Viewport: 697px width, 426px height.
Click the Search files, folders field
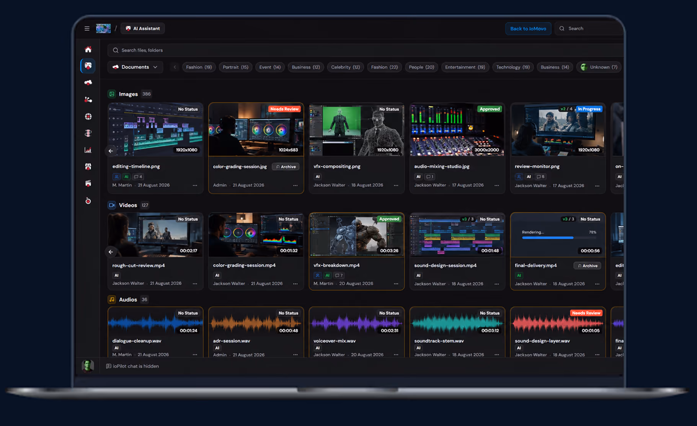pos(366,50)
